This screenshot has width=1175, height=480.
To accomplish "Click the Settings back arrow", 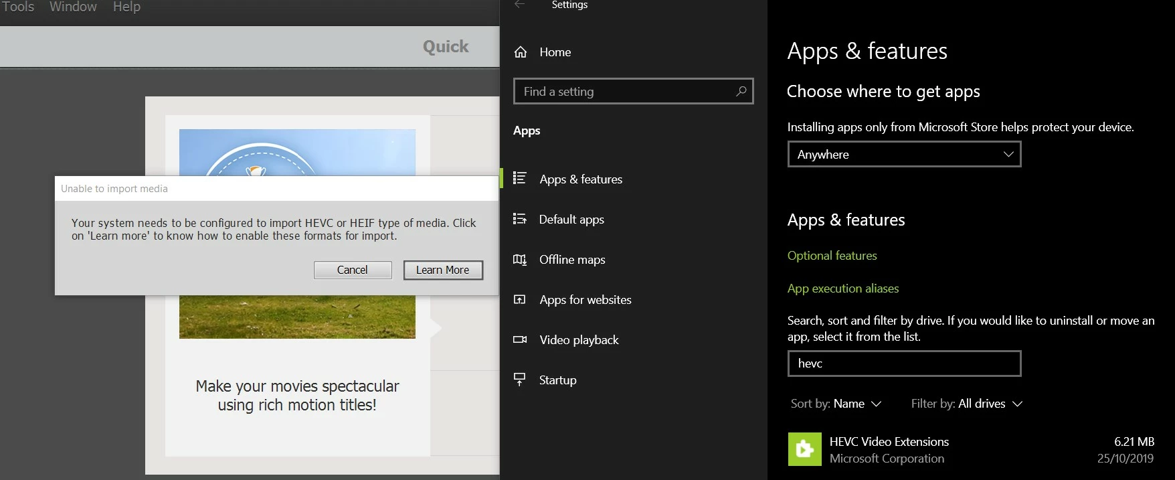I will click(x=519, y=5).
